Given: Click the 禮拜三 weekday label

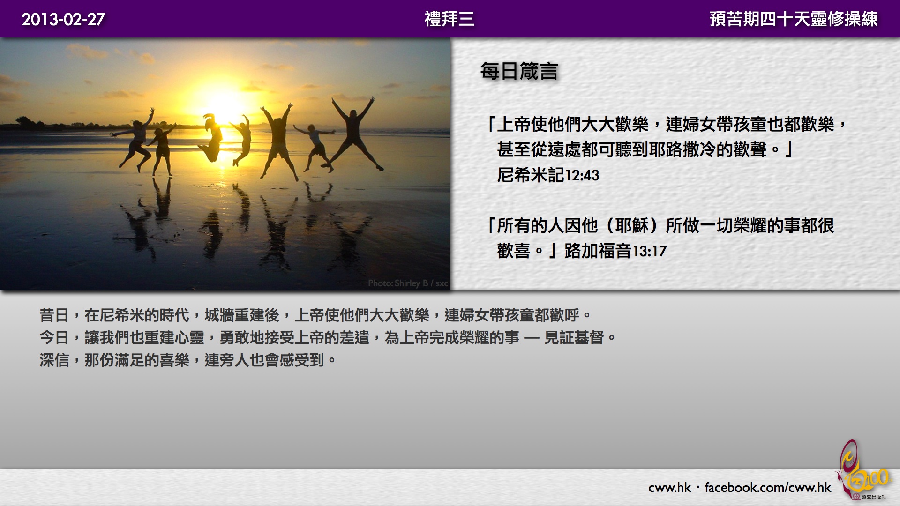Looking at the screenshot, I should 449,19.
